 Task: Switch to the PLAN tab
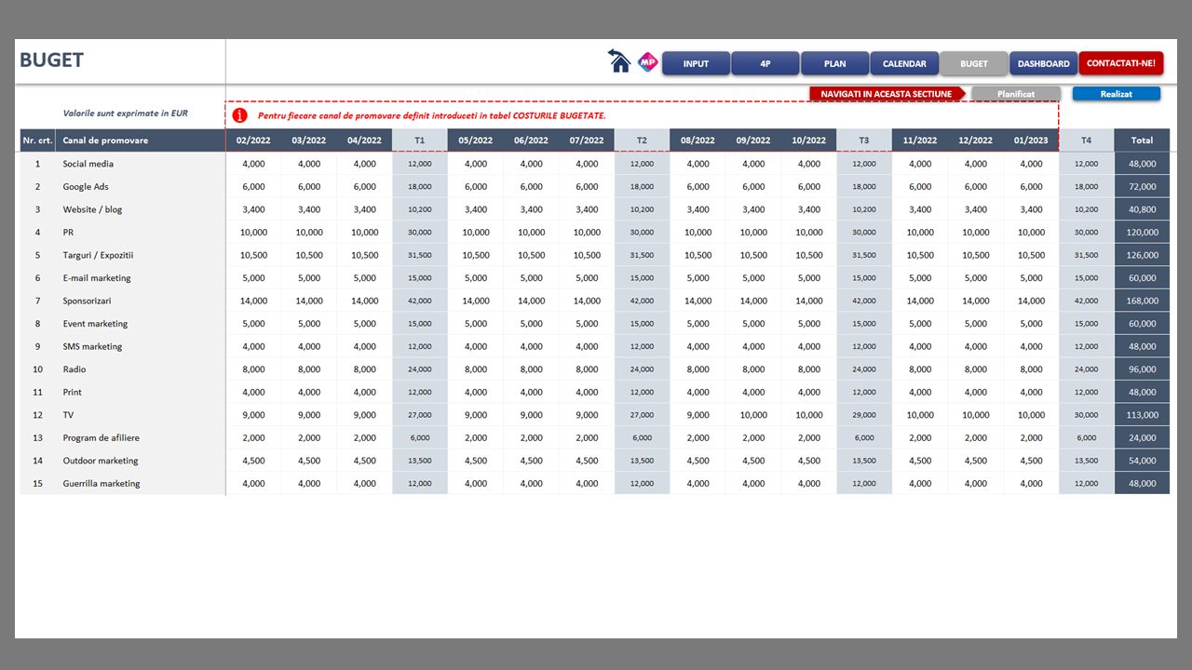click(834, 63)
